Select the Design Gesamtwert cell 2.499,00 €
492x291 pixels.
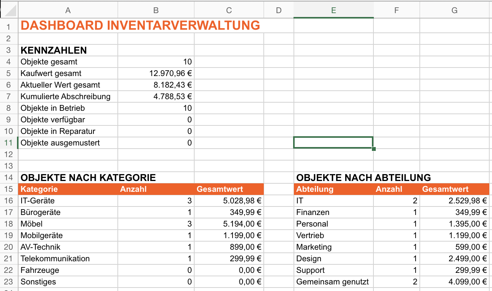(x=455, y=259)
